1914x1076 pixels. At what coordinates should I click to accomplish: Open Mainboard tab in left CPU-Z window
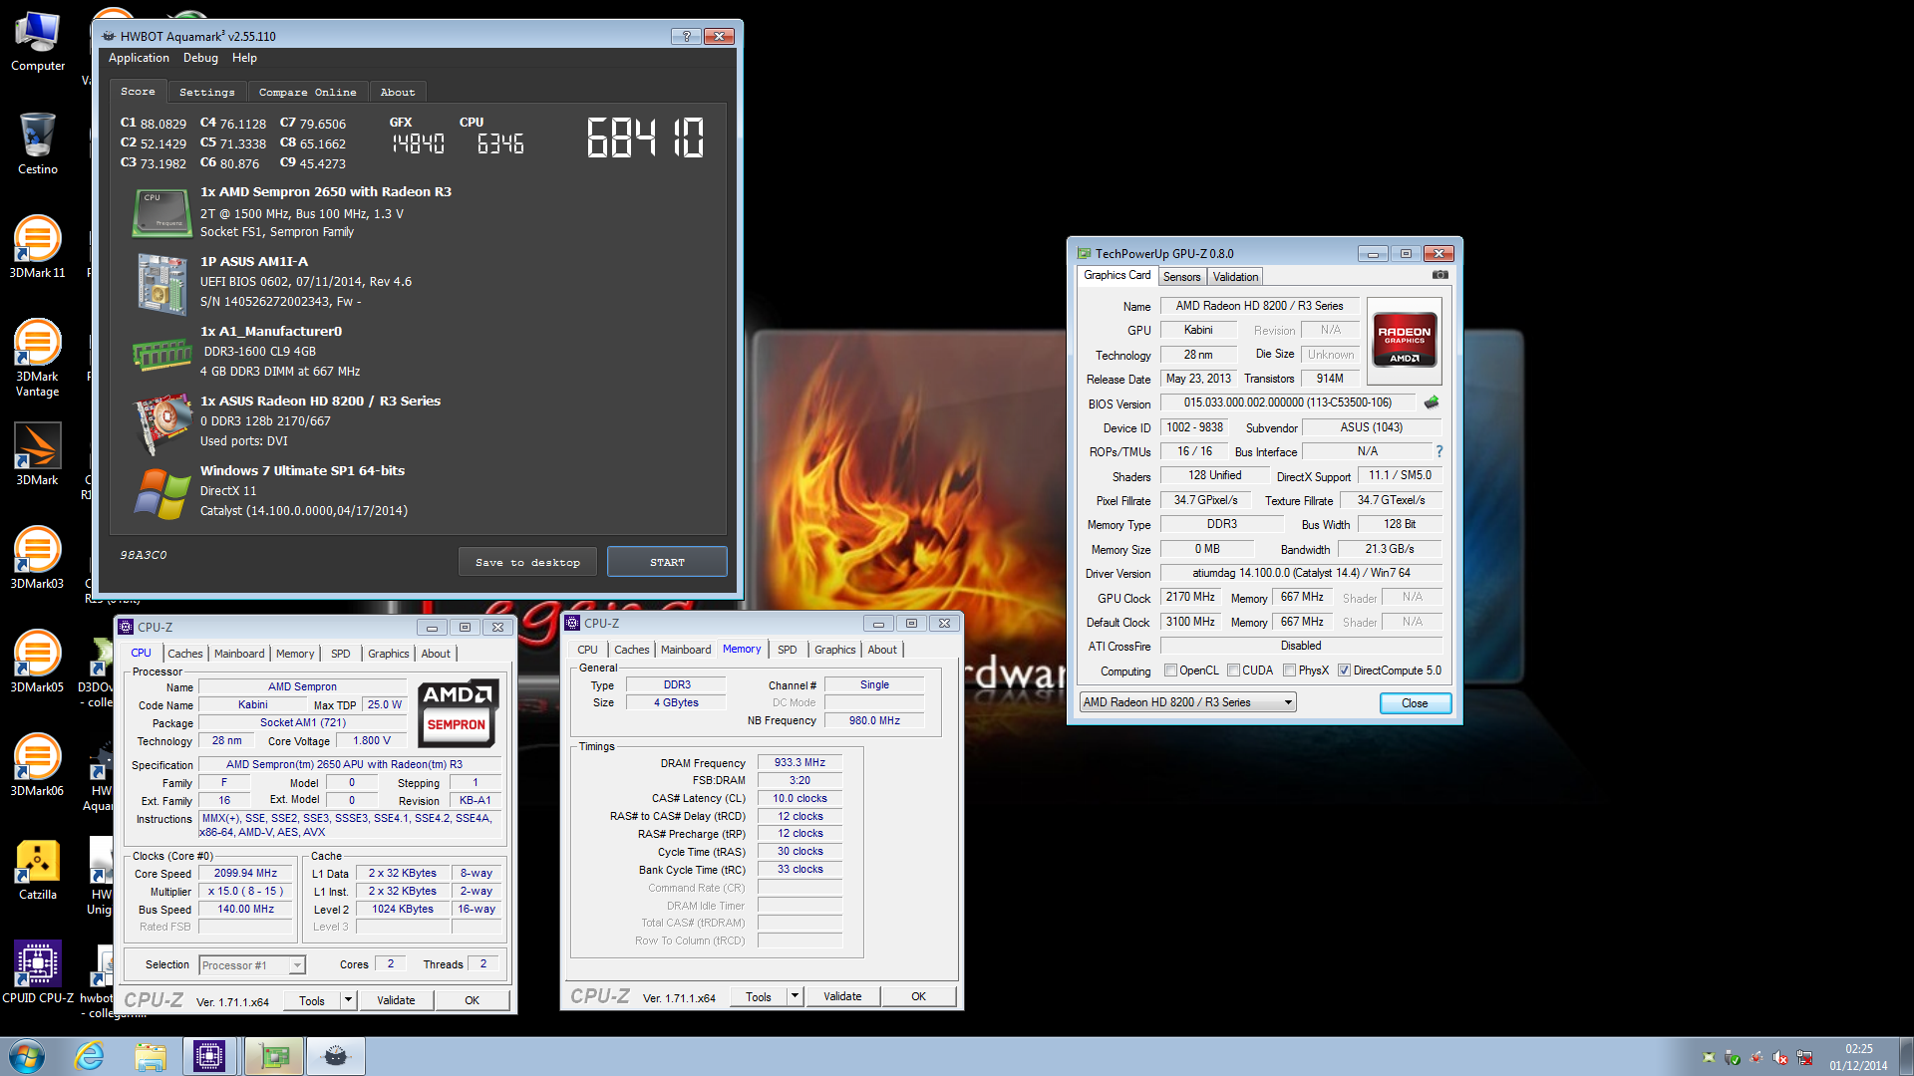[239, 654]
